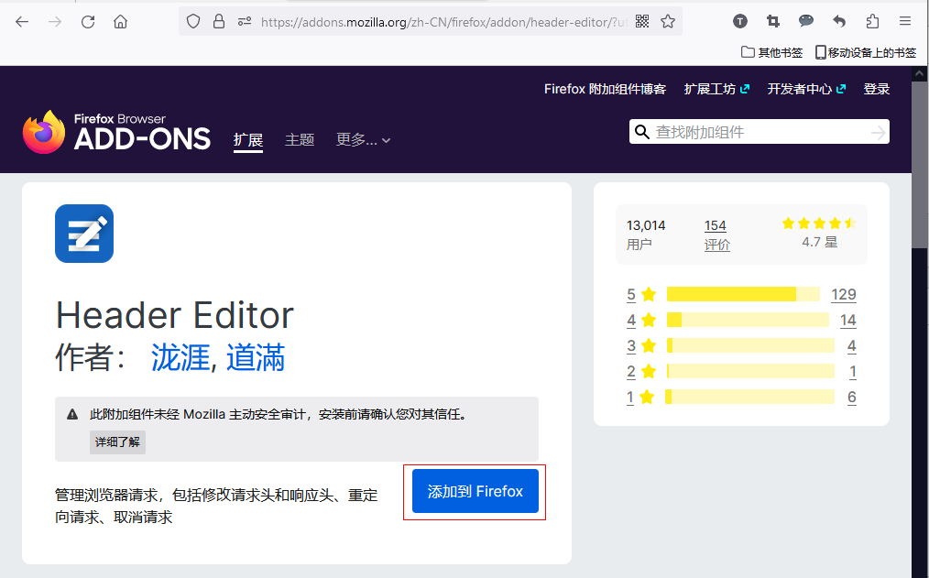Open the speech bubble extension icon
Image resolution: width=929 pixels, height=578 pixels.
tap(805, 22)
